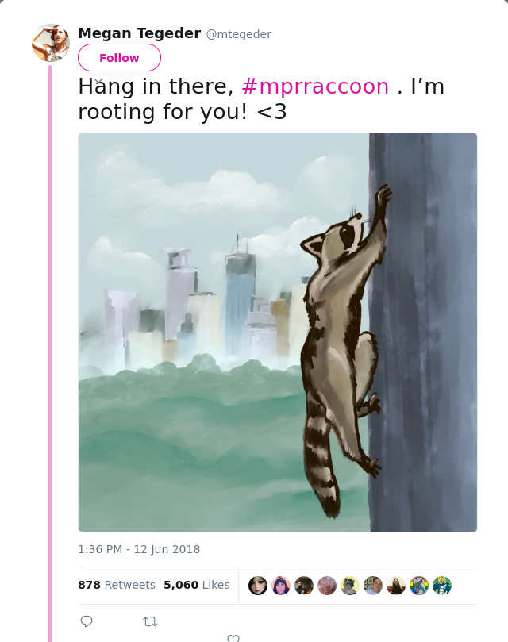Viewport: 508px width, 642px height.
Task: Open liker avatar of man in blue shirt
Action: [373, 586]
